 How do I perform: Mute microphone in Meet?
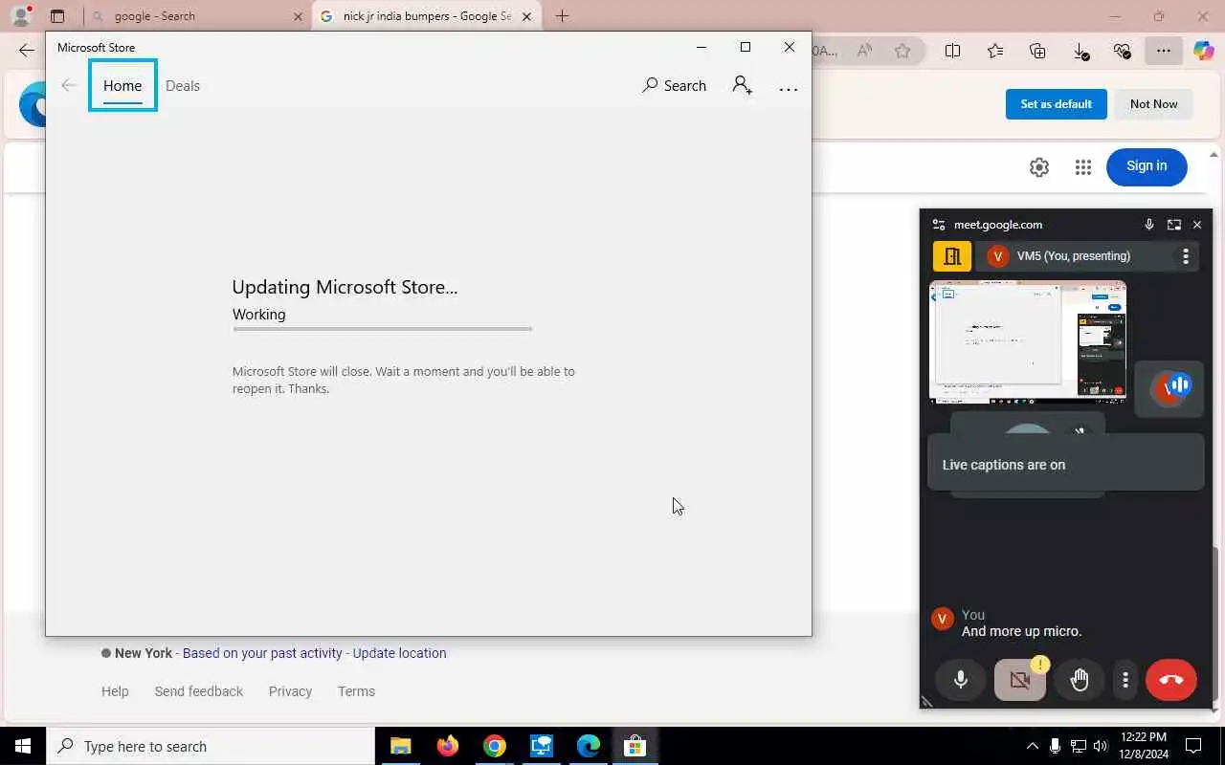click(x=961, y=680)
